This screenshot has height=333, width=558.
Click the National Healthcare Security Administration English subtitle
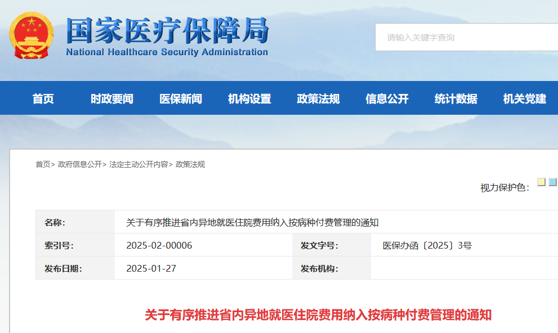click(x=167, y=52)
